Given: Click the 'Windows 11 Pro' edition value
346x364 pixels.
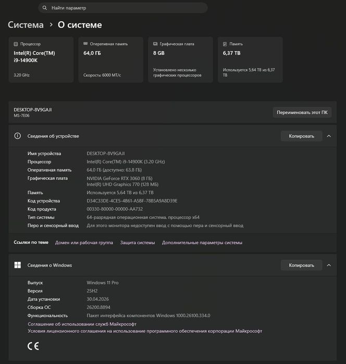Looking at the screenshot, I should click(103, 283).
